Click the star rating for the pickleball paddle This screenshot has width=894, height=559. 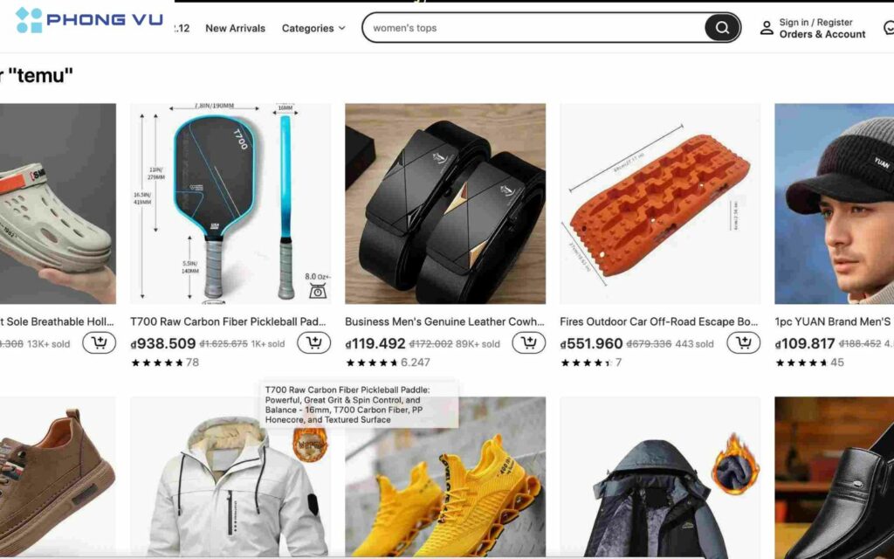coord(157,362)
